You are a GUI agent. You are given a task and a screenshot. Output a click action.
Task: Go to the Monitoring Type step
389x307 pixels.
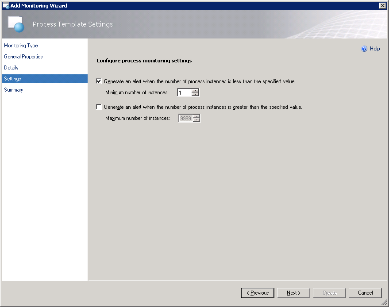tap(21, 46)
